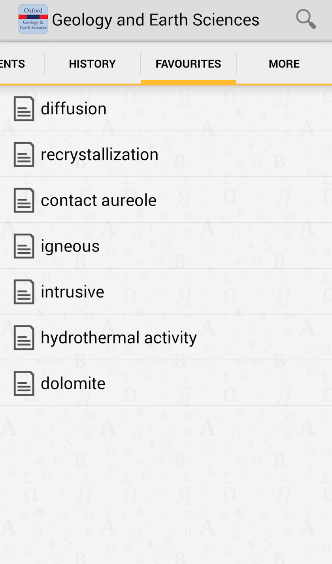
Task: Click document icon next to contact aureole
Action: click(x=24, y=200)
